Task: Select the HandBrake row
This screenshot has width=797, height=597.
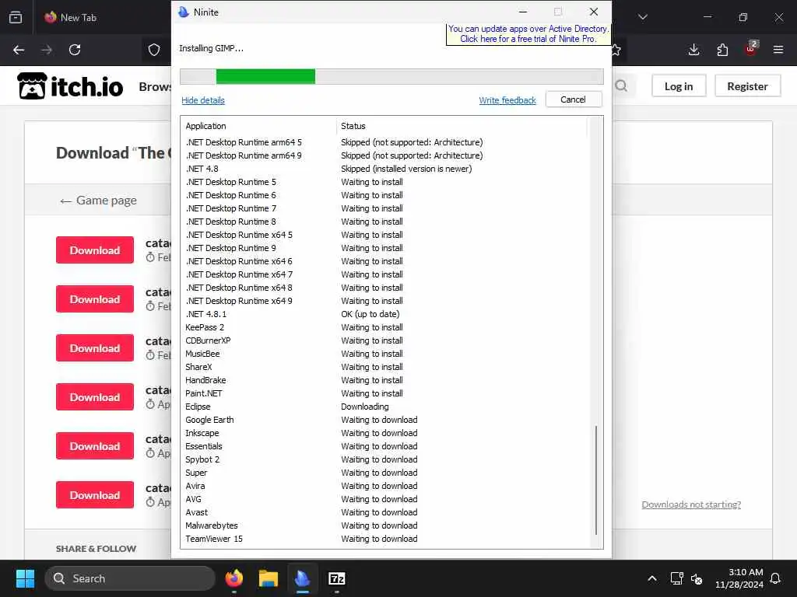Action: point(385,380)
